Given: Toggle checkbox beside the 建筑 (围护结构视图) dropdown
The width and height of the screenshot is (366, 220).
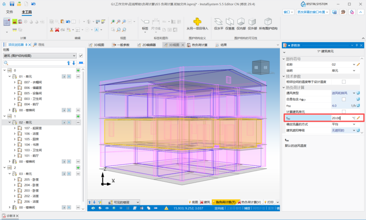Looking at the screenshot, I should 81,56.
